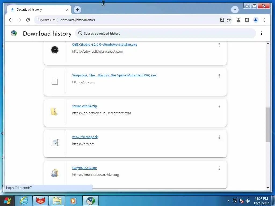Open the Action Center flag icon

point(241,201)
